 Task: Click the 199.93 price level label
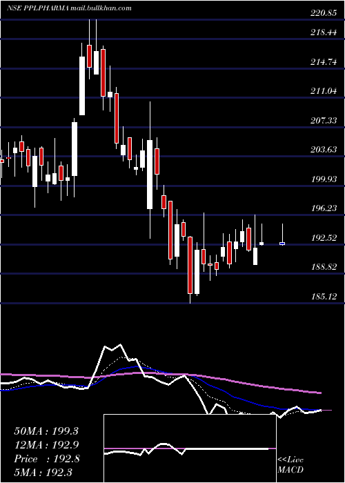pos(324,179)
